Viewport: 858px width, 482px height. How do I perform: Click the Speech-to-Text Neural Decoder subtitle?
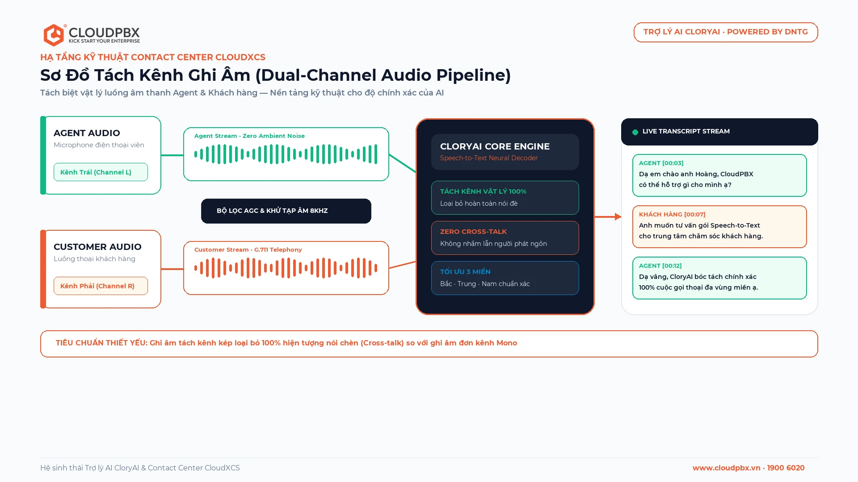point(489,158)
